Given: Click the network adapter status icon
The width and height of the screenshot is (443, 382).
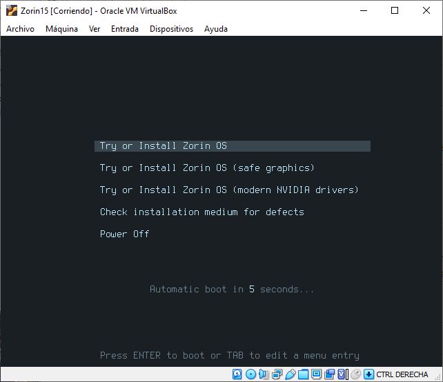Looking at the screenshot, I should [x=277, y=374].
